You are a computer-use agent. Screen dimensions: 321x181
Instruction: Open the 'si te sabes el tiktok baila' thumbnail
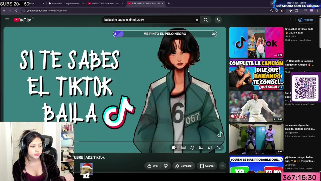[256, 42]
